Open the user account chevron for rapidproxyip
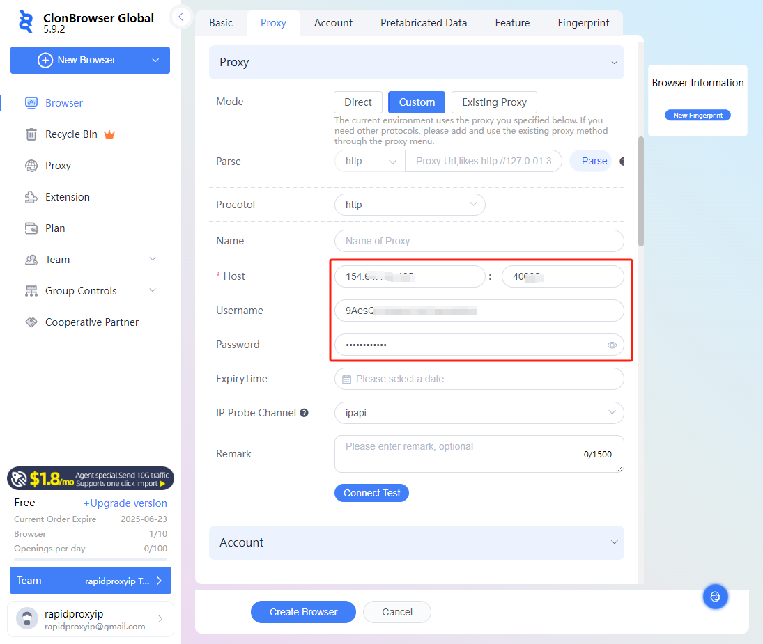Image resolution: width=763 pixels, height=644 pixels. [x=160, y=619]
